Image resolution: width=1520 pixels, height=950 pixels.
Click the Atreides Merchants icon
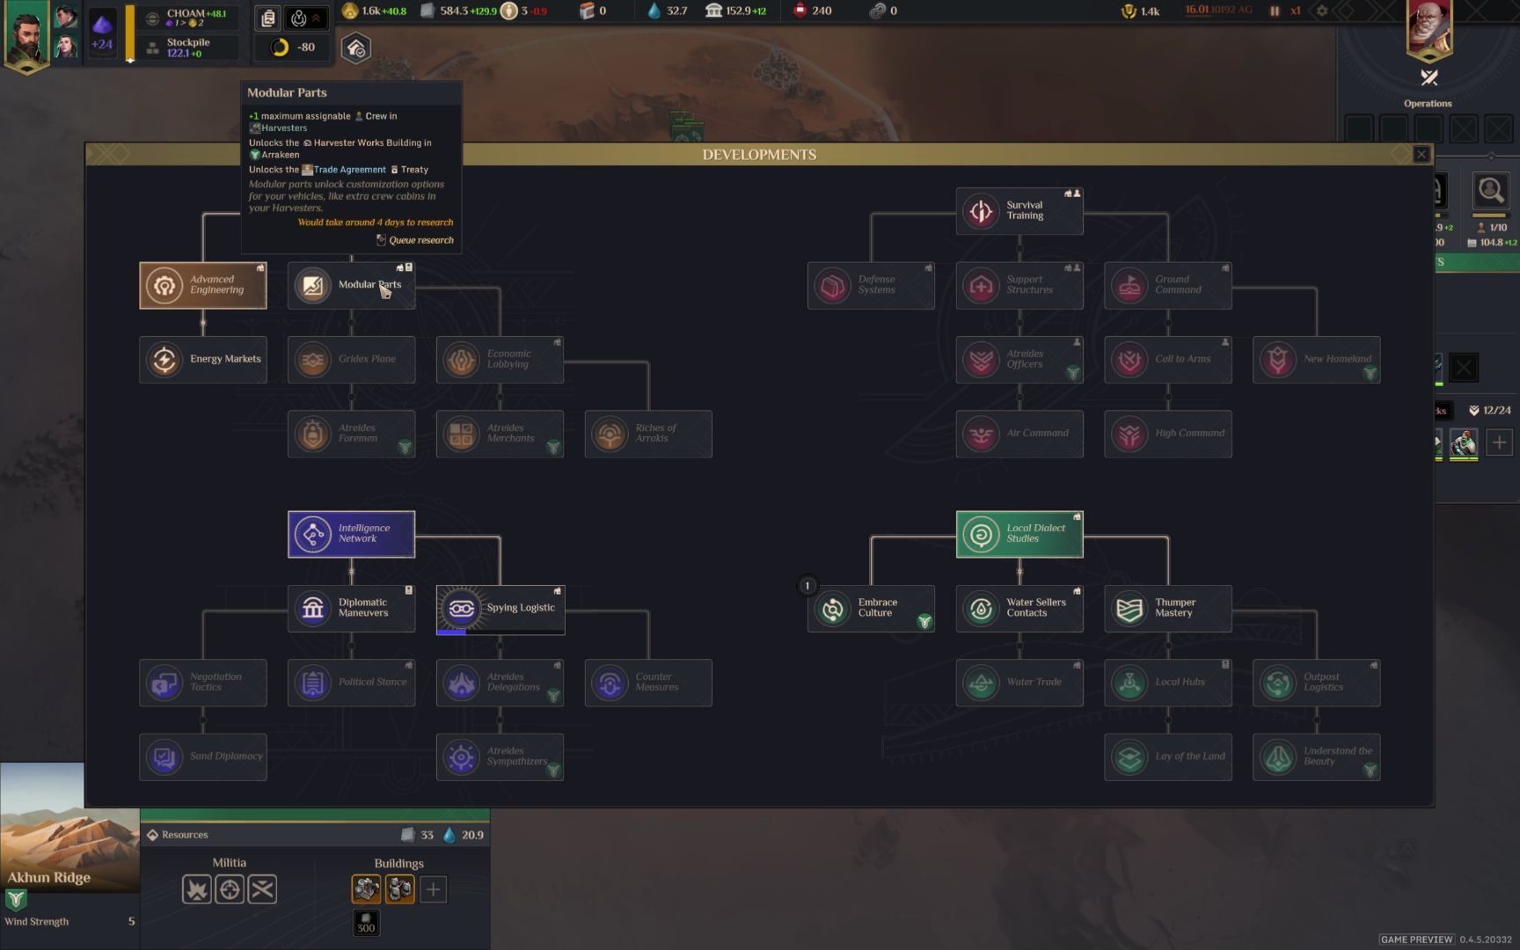point(461,434)
